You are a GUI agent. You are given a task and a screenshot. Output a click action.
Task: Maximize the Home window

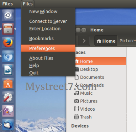84,30
